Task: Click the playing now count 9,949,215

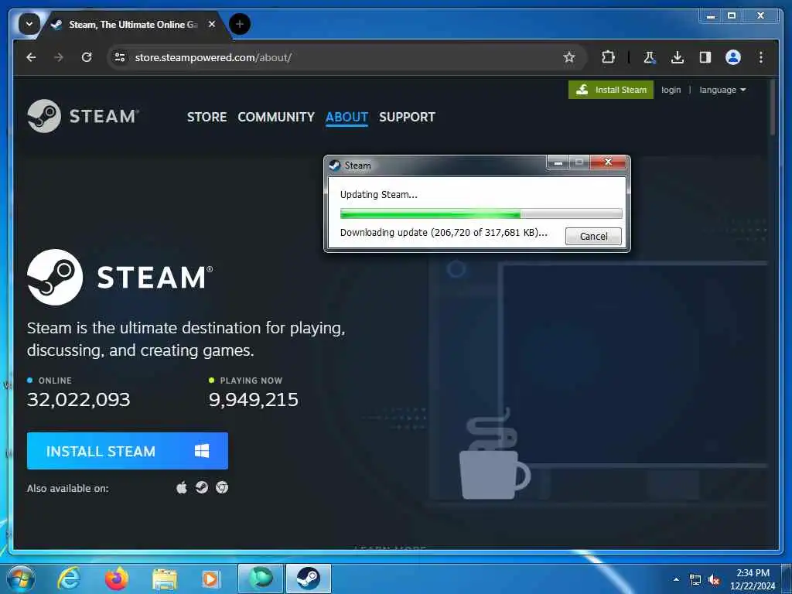Action: click(254, 400)
